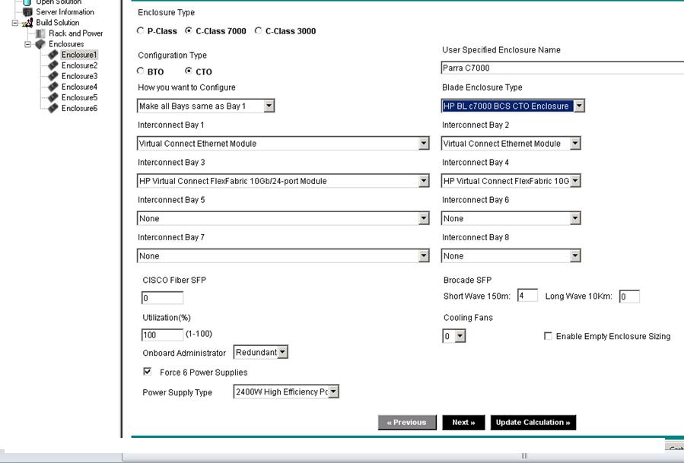This screenshot has width=684, height=463.
Task: Open Interconnect Bay 2 dropdown
Action: coord(511,144)
